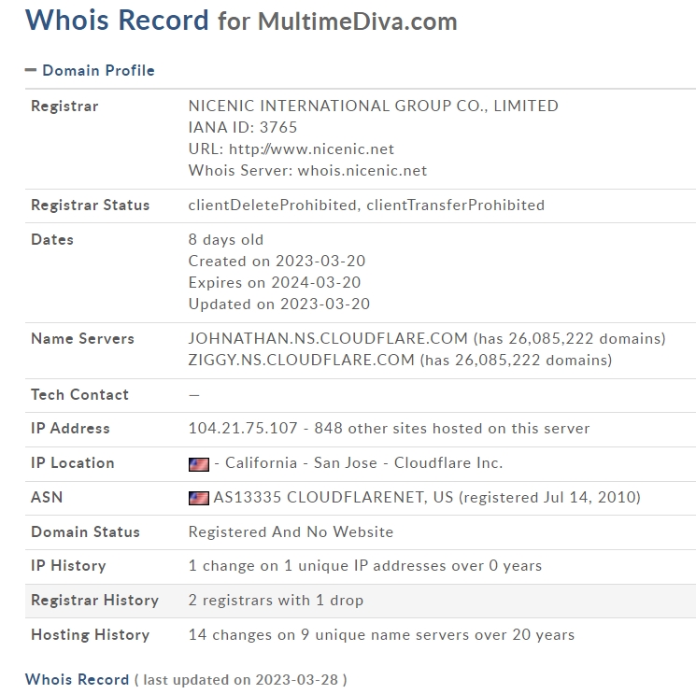
Task: Click the US flag icon in IP Location row
Action: (198, 464)
